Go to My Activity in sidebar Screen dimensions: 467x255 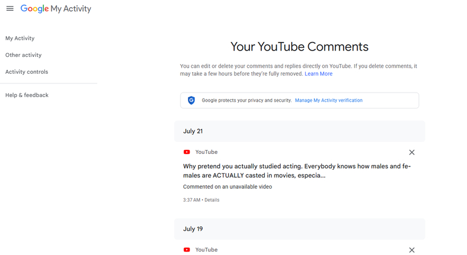[20, 38]
